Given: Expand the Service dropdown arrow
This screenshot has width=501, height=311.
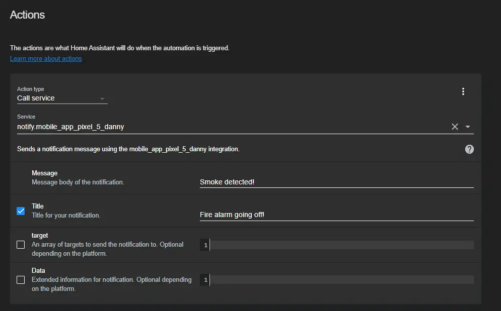Looking at the screenshot, I should click(x=468, y=127).
